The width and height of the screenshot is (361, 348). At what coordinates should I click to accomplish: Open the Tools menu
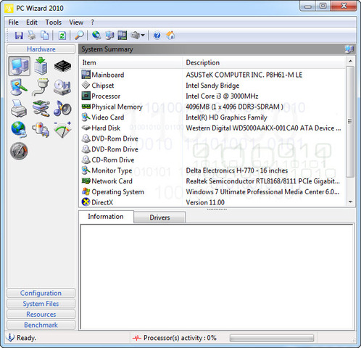(x=54, y=22)
